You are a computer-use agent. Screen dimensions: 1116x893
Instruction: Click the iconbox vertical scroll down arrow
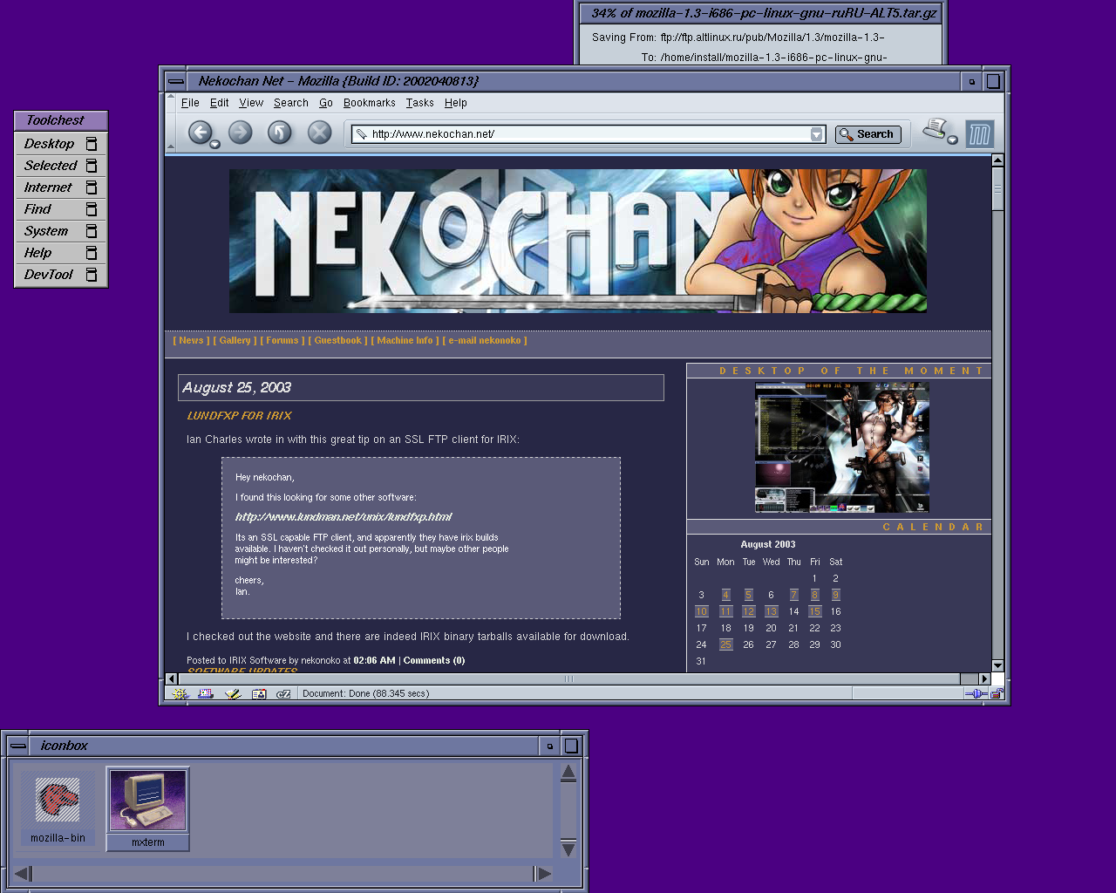[x=568, y=849]
